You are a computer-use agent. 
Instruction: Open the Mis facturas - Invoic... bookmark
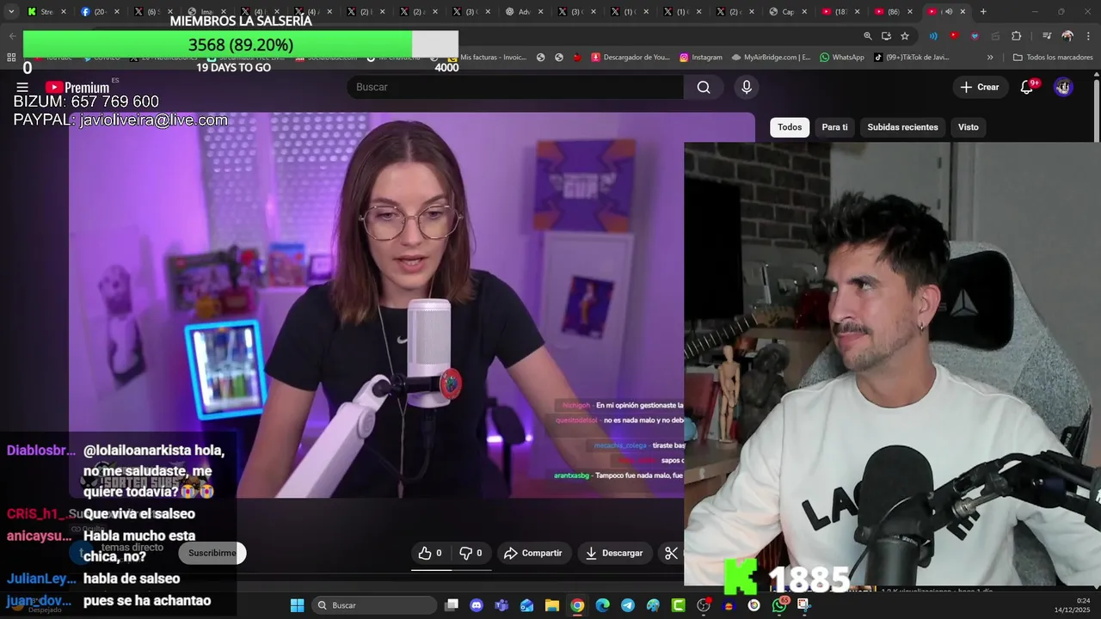[487, 58]
